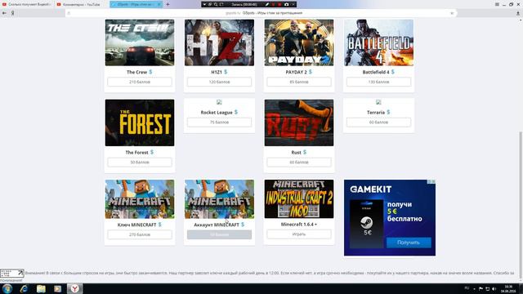Click the dollar icon beside Аккаунт MINECRAFT
Screen dimensions: 523x294
243,225
